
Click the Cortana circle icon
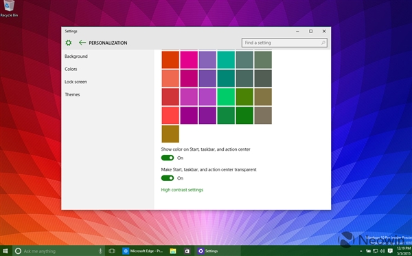click(x=18, y=251)
